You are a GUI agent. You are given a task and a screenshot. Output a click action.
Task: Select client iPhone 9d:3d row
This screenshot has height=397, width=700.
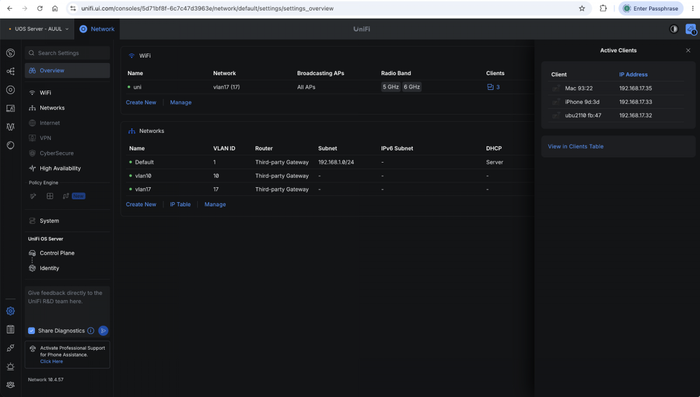pos(617,102)
